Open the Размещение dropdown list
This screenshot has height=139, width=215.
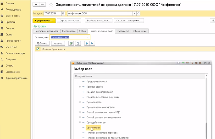click(x=88, y=37)
